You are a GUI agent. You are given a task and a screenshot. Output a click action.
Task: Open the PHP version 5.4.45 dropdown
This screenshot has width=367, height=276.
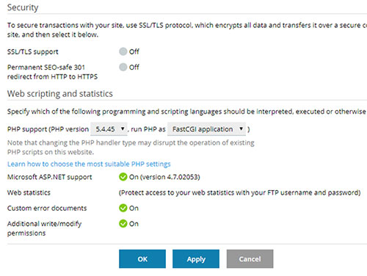[109, 129]
